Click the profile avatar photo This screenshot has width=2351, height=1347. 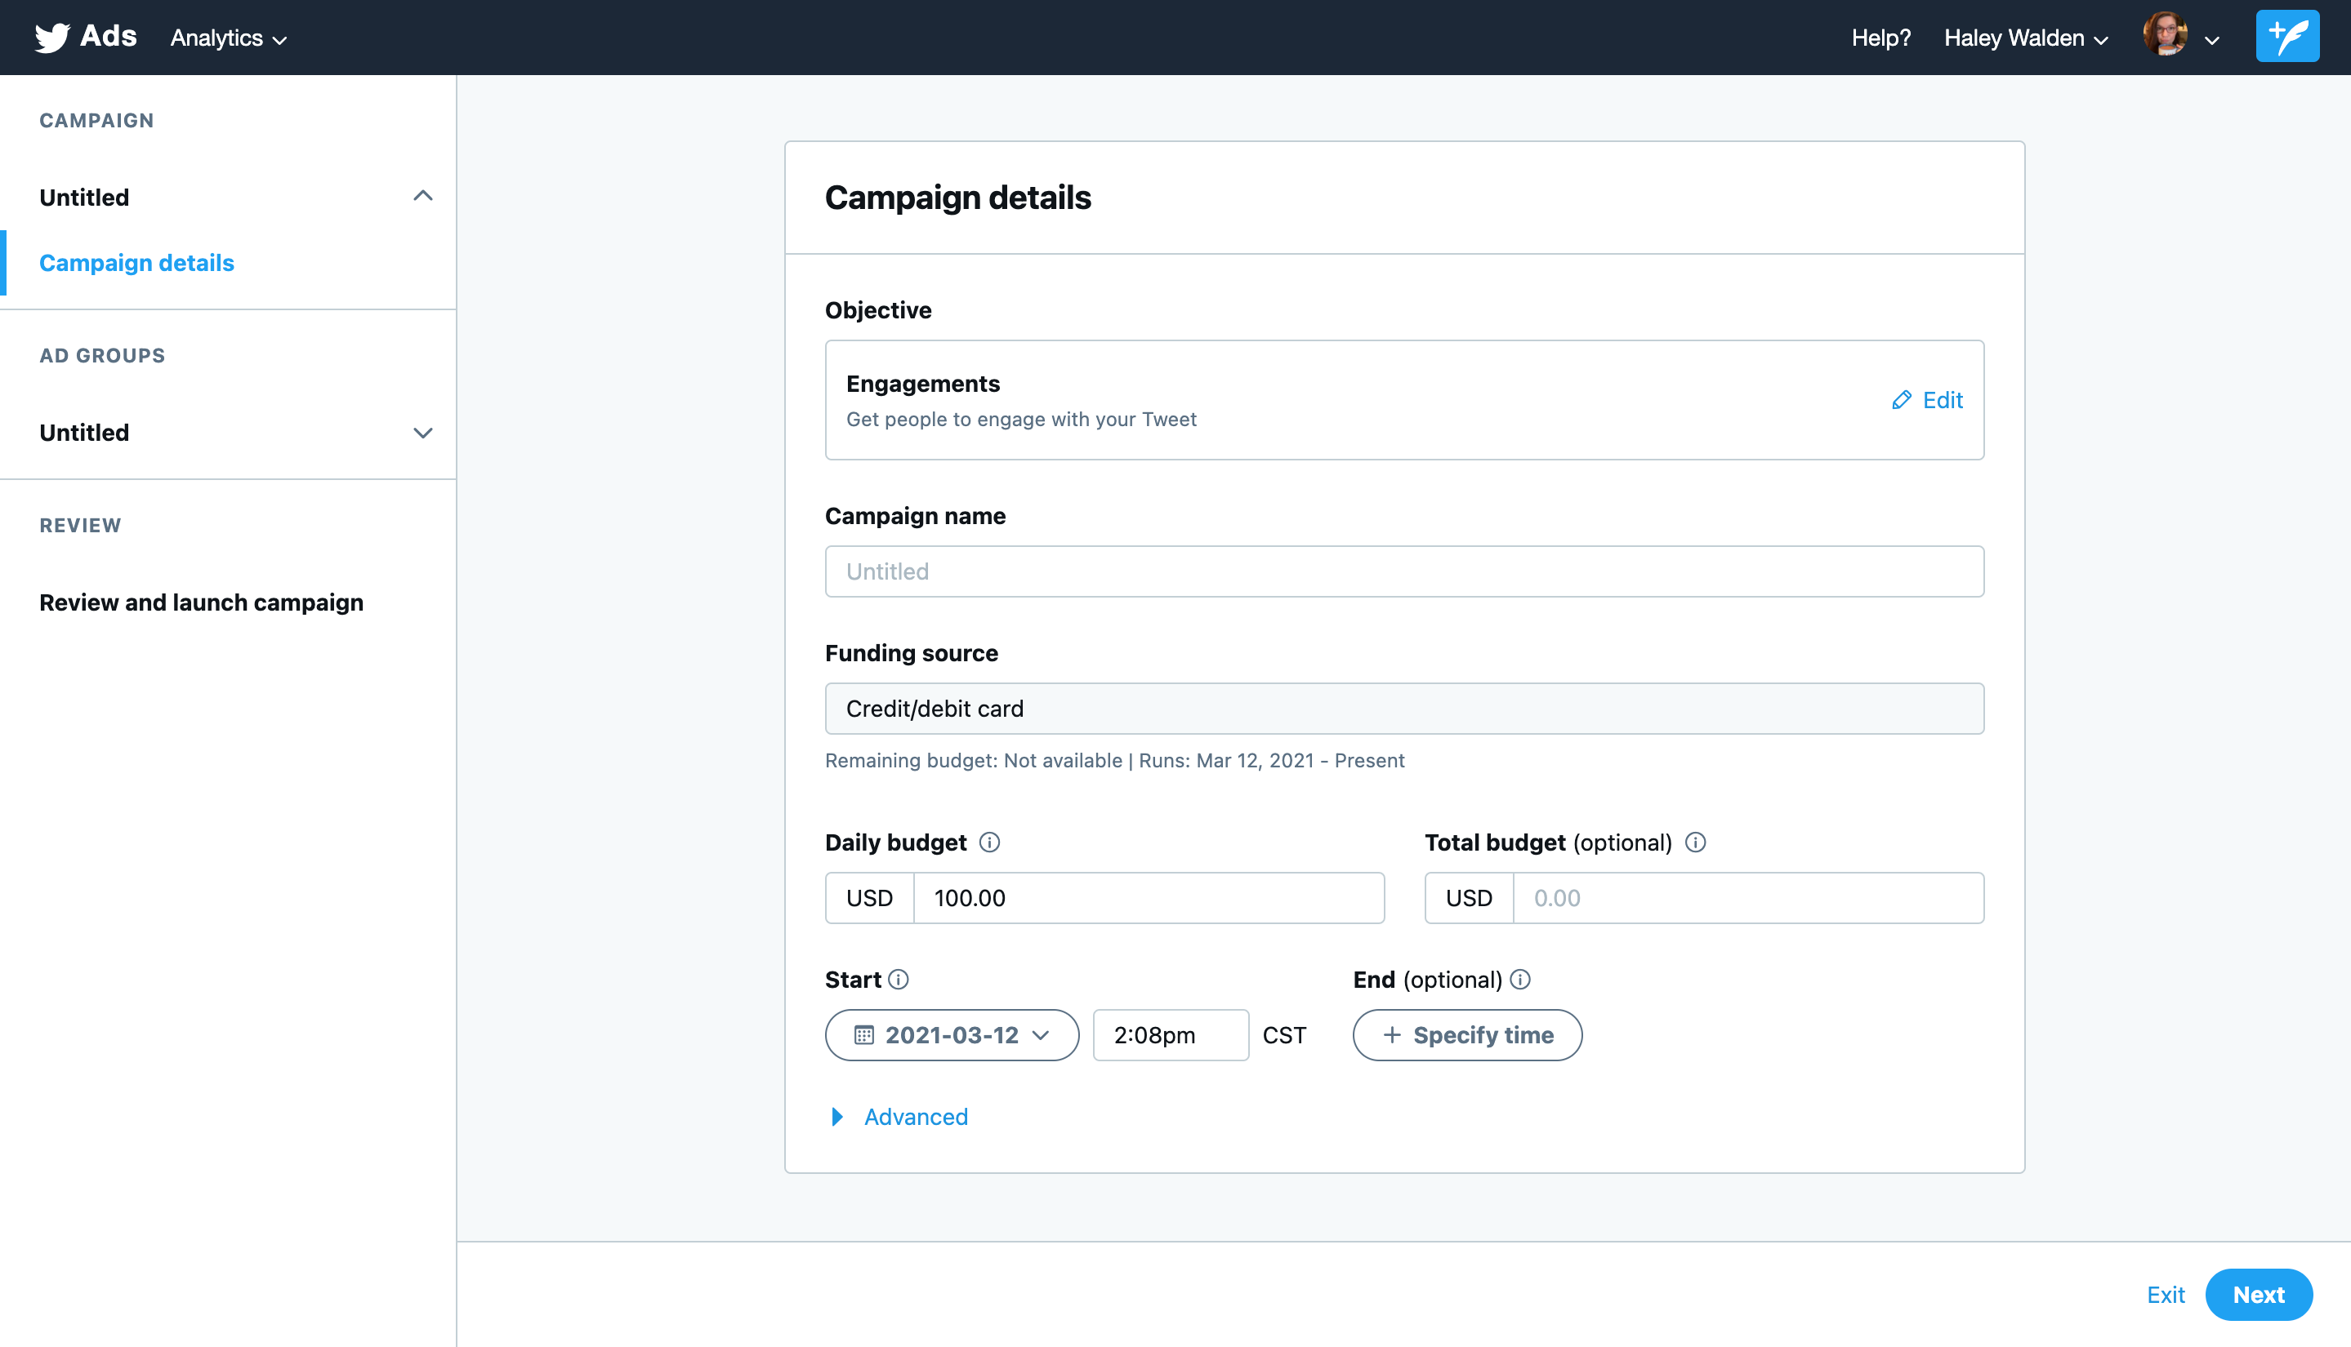[2164, 35]
